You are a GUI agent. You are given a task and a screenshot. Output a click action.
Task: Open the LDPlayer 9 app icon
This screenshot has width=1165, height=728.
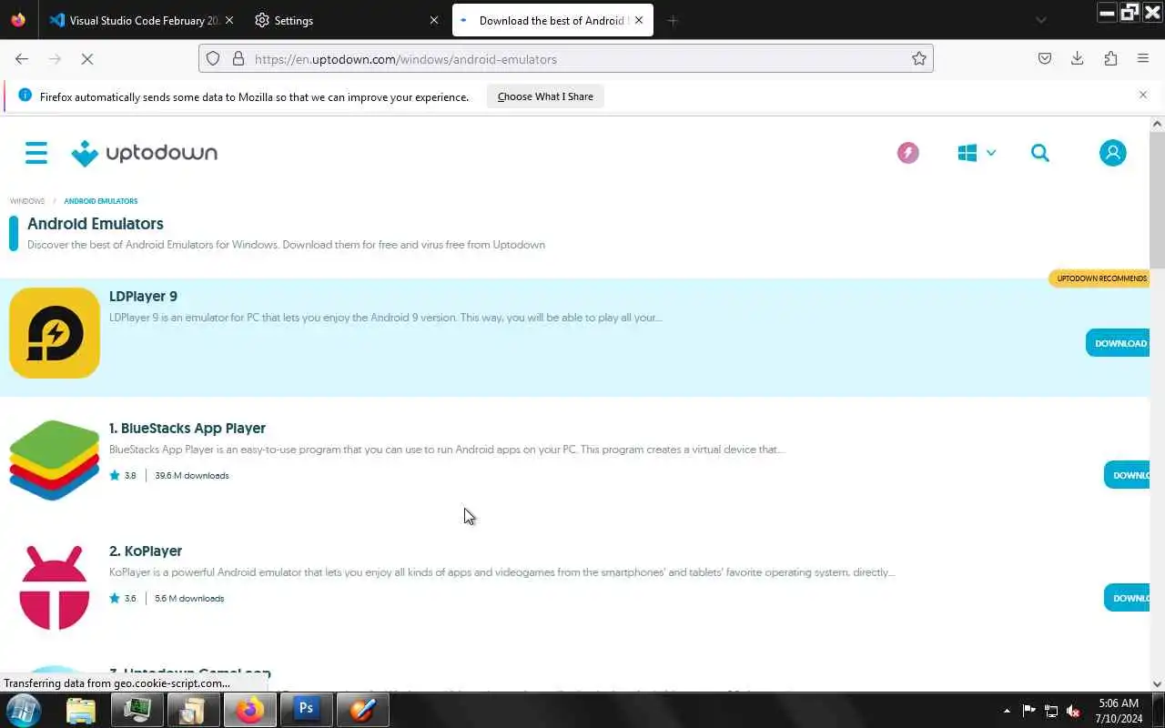pos(55,333)
